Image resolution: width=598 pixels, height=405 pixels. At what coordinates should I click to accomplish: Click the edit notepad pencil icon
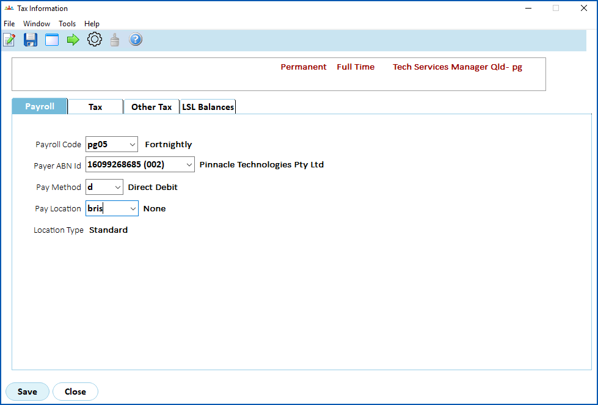click(9, 40)
